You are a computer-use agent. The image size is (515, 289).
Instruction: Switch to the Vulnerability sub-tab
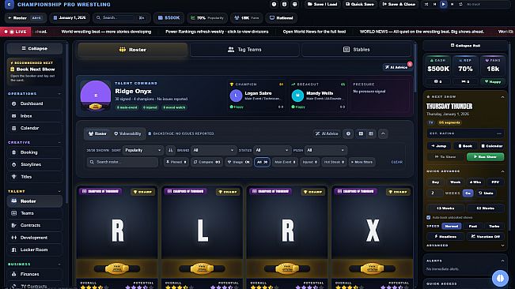[127, 133]
